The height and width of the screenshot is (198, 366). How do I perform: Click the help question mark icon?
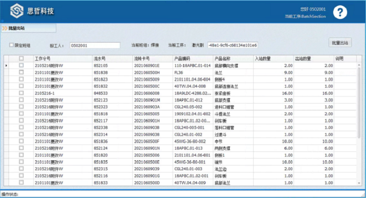click(x=340, y=12)
